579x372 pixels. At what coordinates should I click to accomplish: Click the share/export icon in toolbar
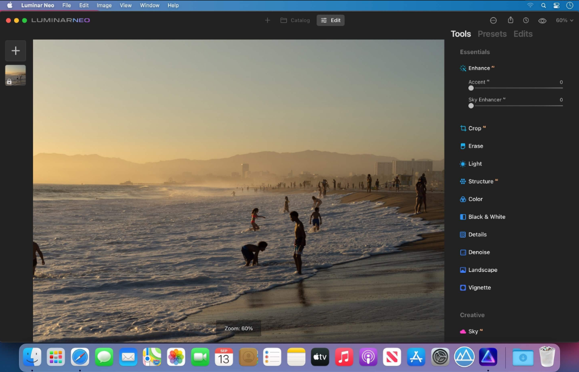coord(510,20)
